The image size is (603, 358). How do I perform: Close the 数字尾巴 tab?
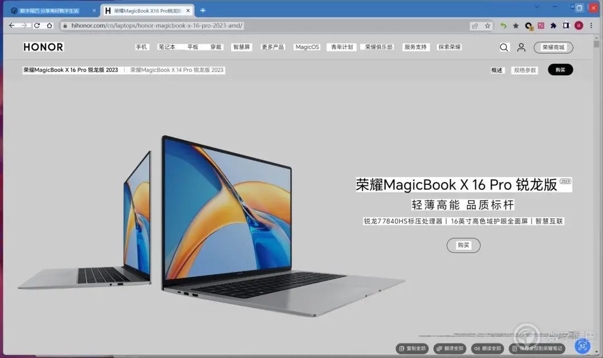coord(94,11)
